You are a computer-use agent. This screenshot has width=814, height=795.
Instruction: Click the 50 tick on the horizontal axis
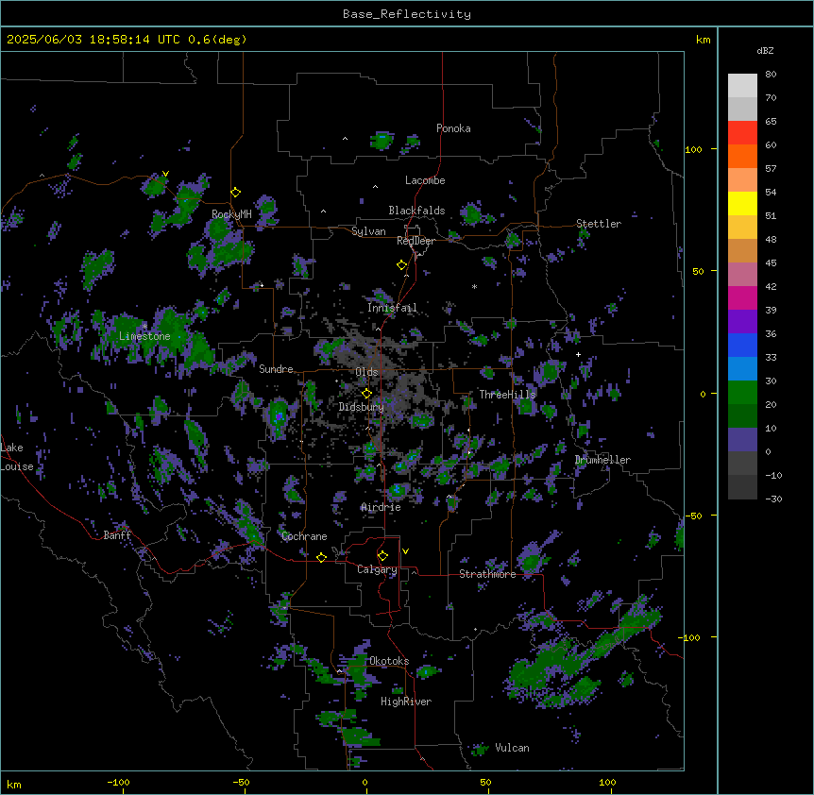485,782
